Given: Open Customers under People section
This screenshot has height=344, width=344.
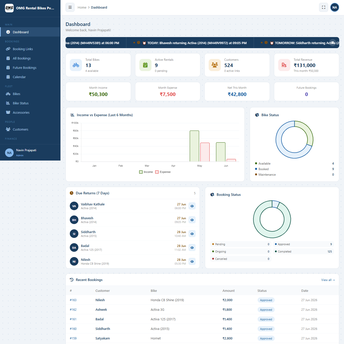Looking at the screenshot, I should pyautogui.click(x=30, y=129).
